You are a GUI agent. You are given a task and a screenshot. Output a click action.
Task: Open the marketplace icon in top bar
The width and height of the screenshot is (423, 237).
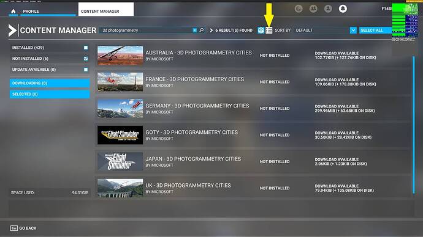299,9
